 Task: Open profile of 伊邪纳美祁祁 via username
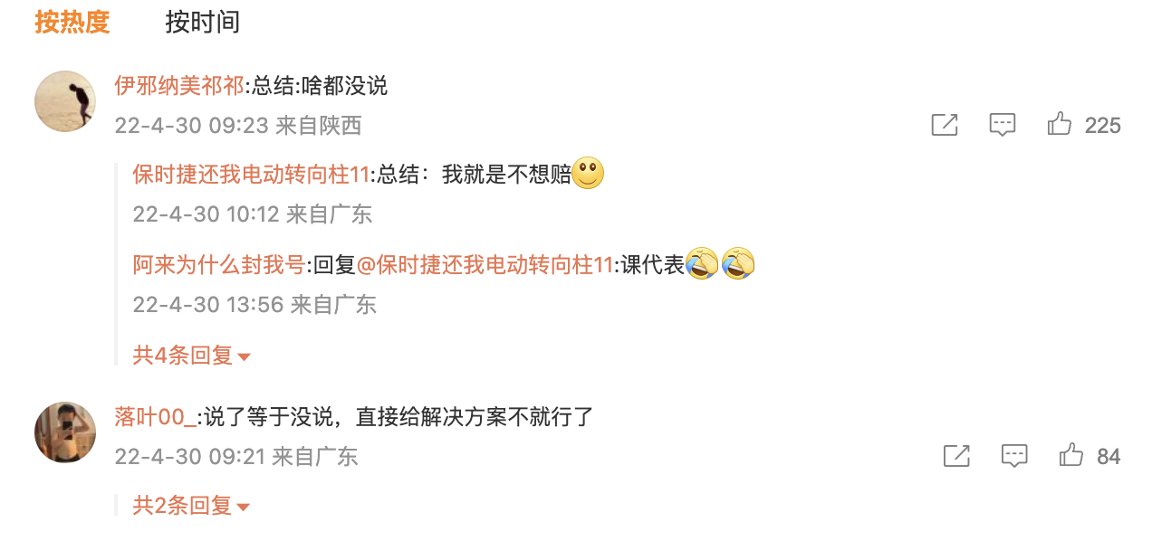pos(179,85)
